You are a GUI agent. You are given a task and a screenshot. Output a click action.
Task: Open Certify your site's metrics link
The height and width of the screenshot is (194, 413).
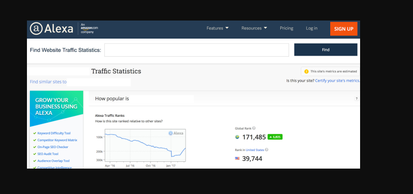(x=338, y=81)
